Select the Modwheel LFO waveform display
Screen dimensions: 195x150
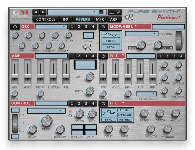point(111,34)
